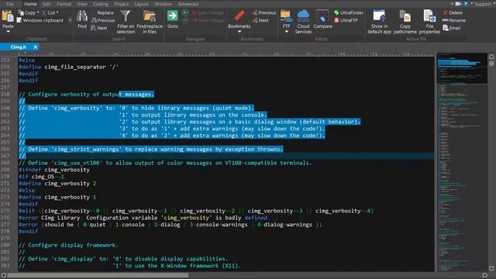
Task: Click the Filter on selection funnel
Action: coord(126,16)
